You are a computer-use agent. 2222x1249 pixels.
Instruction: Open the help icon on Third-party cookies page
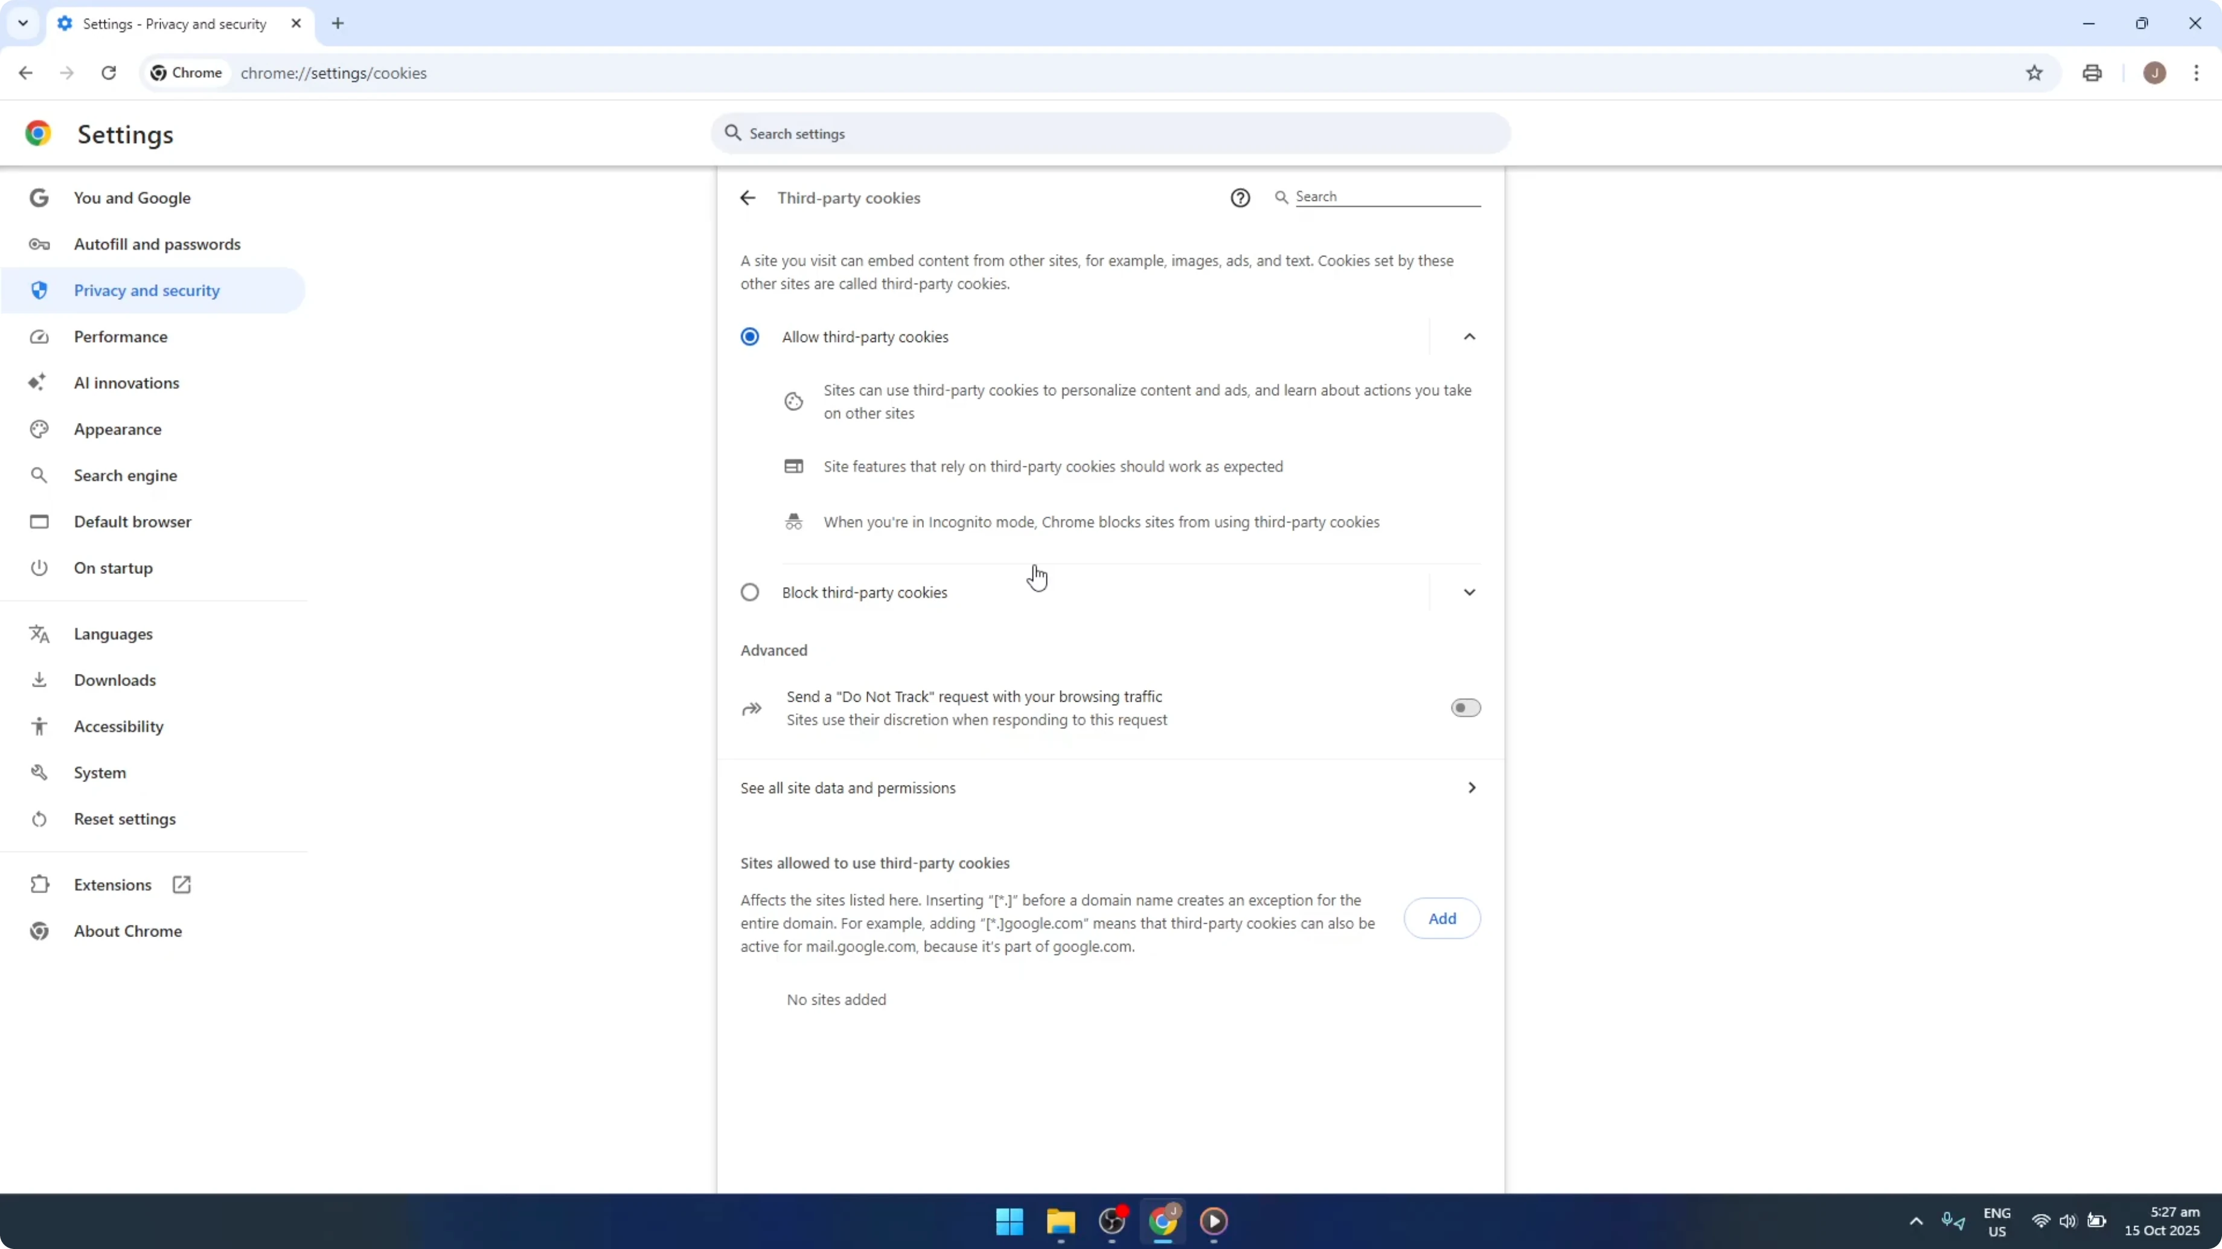1240,197
